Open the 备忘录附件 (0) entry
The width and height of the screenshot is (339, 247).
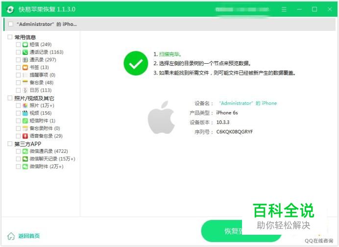pos(45,128)
